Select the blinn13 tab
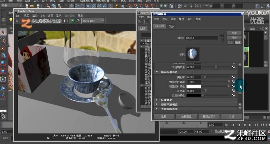This screenshot has height=144, width=270. point(159,26)
